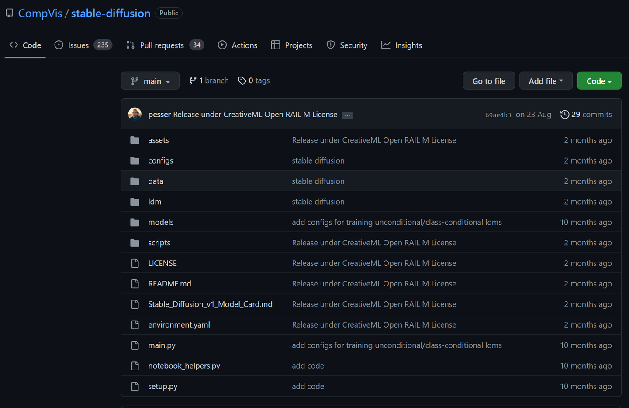This screenshot has height=408, width=629.
Task: Go to the Actions tab
Action: [238, 45]
